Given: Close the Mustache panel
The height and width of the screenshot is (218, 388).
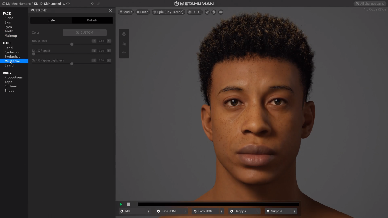Looking at the screenshot, I should point(111,10).
